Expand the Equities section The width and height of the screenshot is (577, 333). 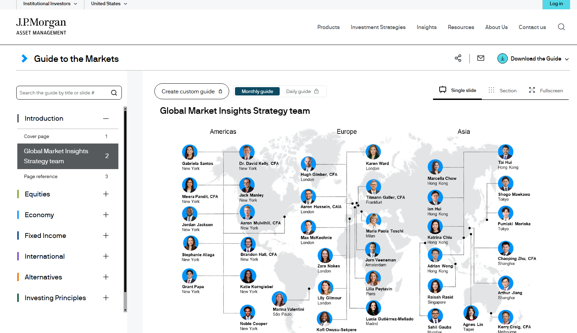click(x=106, y=194)
